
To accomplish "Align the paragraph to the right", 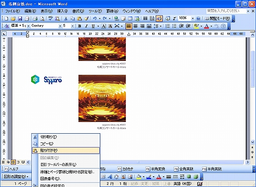I will [142, 26].
